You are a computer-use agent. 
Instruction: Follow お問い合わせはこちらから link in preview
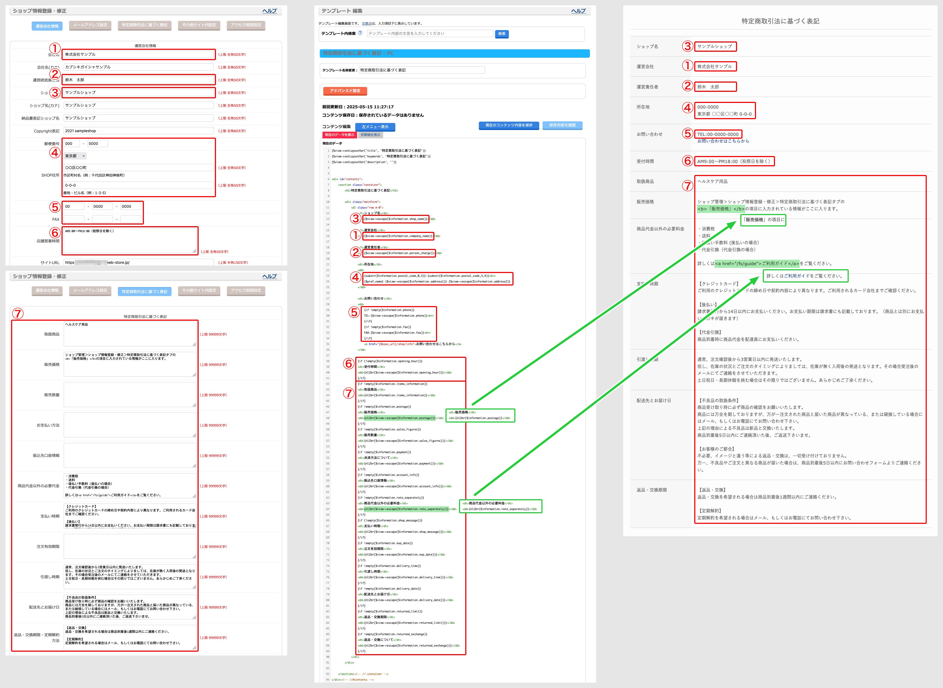point(723,141)
